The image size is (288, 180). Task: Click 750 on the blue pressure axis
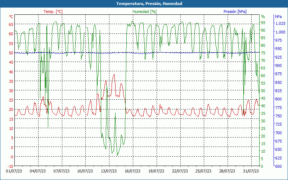pos(279,116)
